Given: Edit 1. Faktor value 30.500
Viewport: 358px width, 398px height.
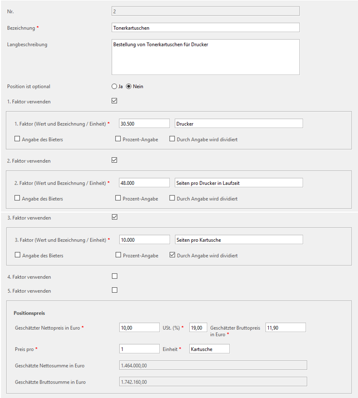Looking at the screenshot, I should coord(144,124).
